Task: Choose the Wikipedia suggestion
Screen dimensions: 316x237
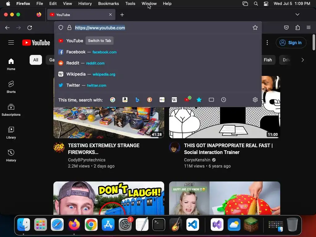Action: pos(158,74)
